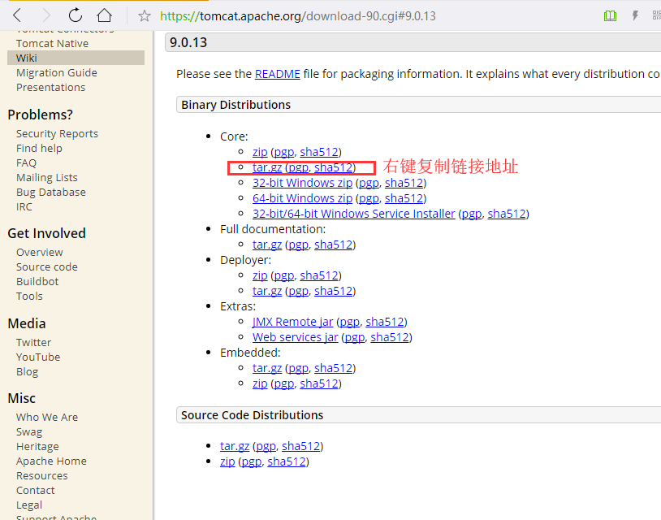The width and height of the screenshot is (661, 520).
Task: Download source code zip
Action: point(227,461)
